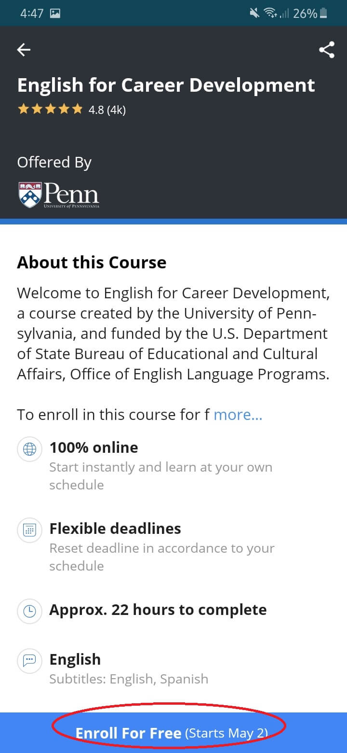Tap the "English for Career Development" title

coord(166,85)
